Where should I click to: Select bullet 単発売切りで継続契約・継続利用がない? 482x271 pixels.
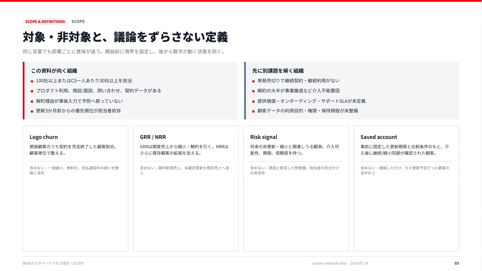coord(299,81)
